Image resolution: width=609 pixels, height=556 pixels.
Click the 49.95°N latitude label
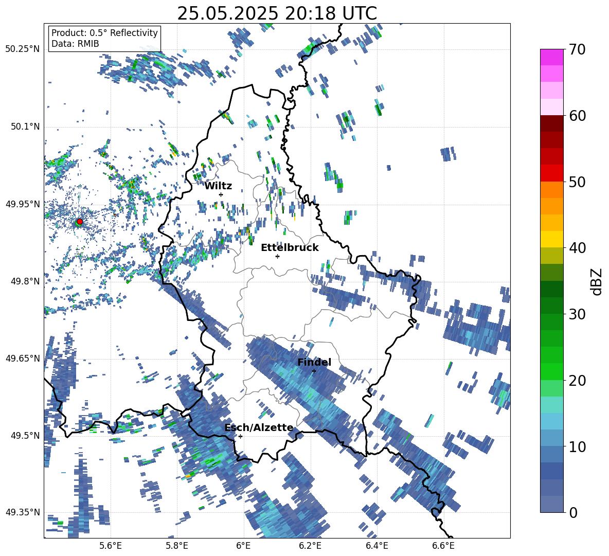coord(23,204)
